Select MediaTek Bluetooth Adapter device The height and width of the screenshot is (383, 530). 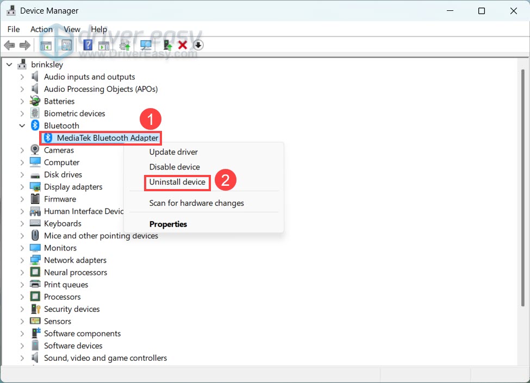108,138
